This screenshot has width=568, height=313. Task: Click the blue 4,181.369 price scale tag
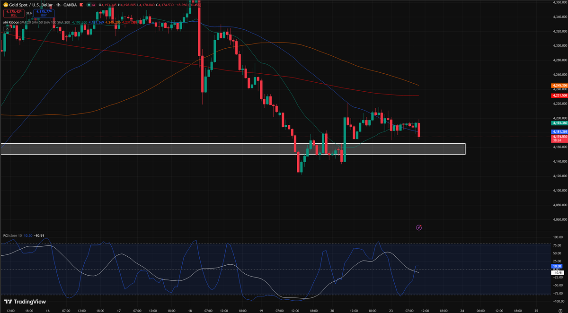[x=559, y=131]
